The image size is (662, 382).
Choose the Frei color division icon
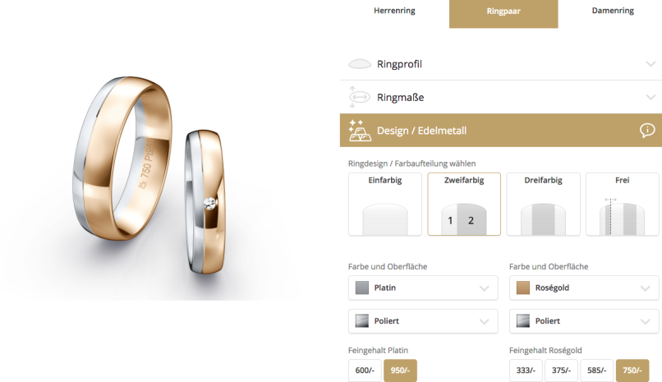622,217
